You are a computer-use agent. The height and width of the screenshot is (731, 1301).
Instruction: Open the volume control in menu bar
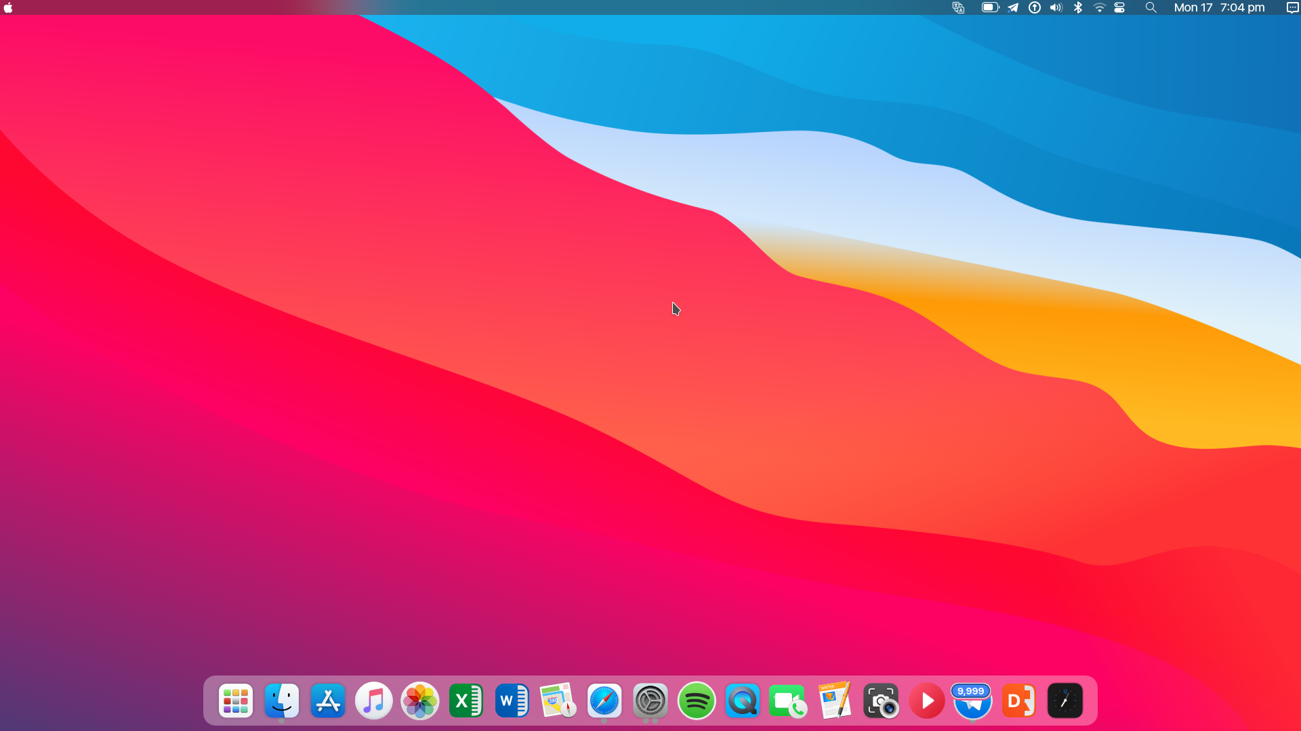pos(1056,7)
